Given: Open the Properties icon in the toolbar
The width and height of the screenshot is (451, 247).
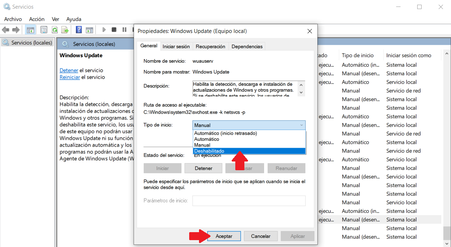Looking at the screenshot, I should pyautogui.click(x=44, y=29).
